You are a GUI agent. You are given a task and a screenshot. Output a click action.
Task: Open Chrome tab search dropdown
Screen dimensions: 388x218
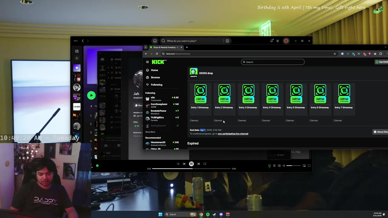[x=145, y=47]
